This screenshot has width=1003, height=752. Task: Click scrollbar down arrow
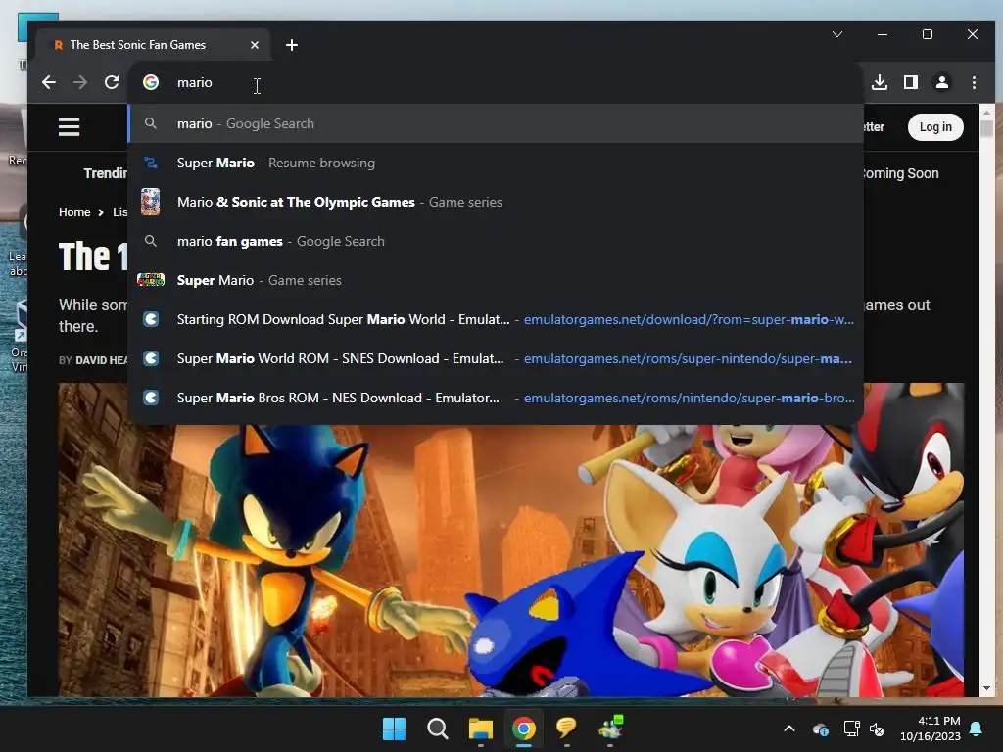point(986,688)
